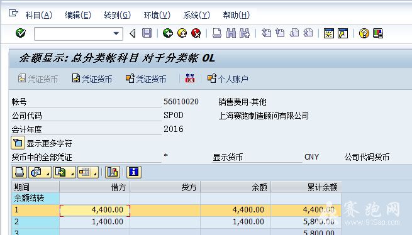412x235 pixels.
Task: Click the Print icon in standard toolbar
Action: pos(217,33)
